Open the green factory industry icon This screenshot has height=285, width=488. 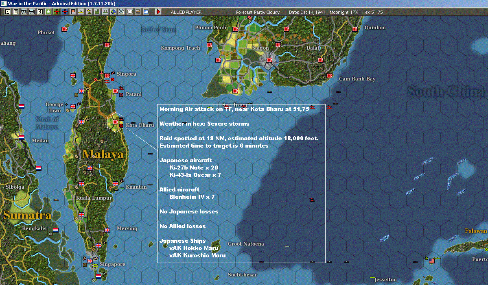click(x=97, y=12)
